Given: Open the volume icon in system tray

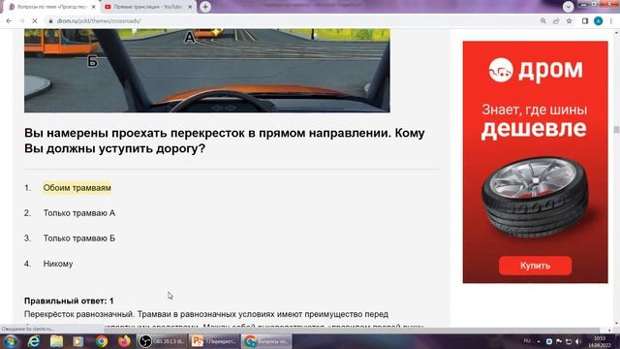Looking at the screenshot, I should click(x=578, y=341).
